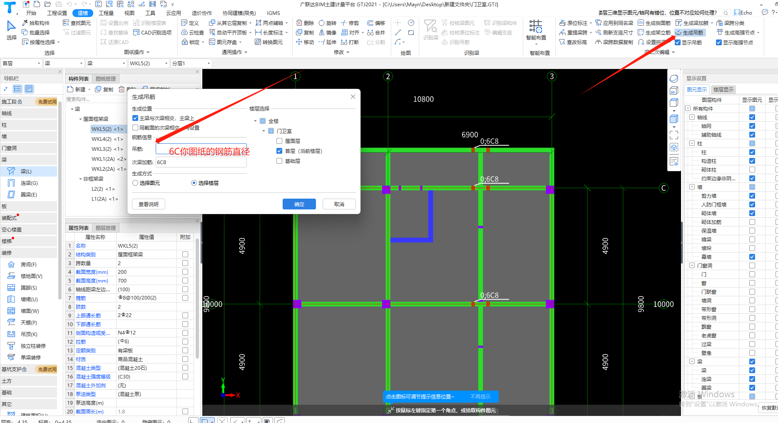This screenshot has height=423, width=778.
Task: Click 原位标注 tool
Action: (x=573, y=23)
